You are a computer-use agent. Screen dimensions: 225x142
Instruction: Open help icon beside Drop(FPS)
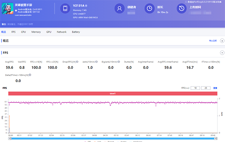[77, 62]
